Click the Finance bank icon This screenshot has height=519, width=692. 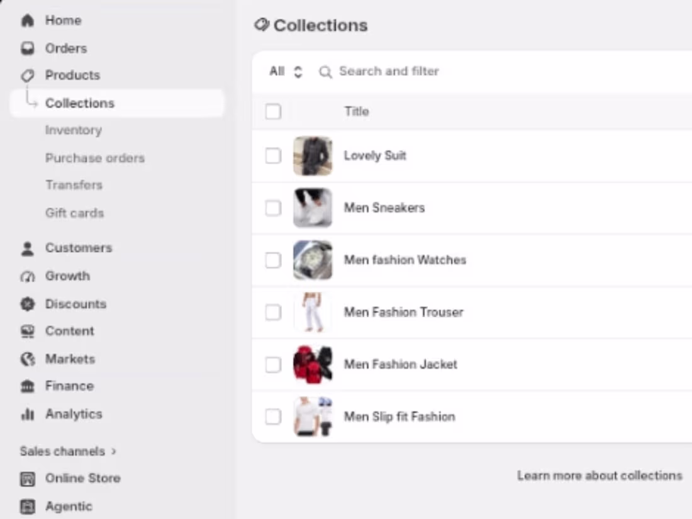click(27, 386)
